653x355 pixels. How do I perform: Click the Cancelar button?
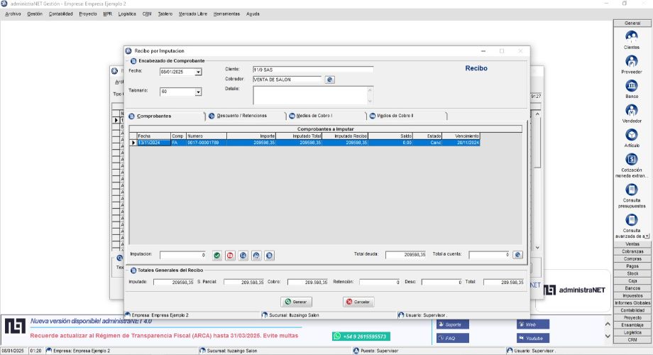tap(358, 302)
